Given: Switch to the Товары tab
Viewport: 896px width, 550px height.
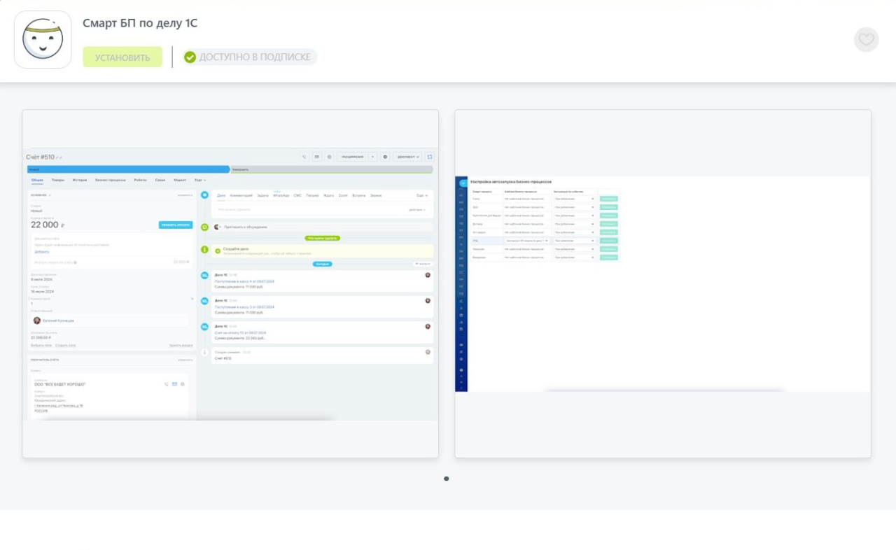Looking at the screenshot, I should click(x=58, y=180).
